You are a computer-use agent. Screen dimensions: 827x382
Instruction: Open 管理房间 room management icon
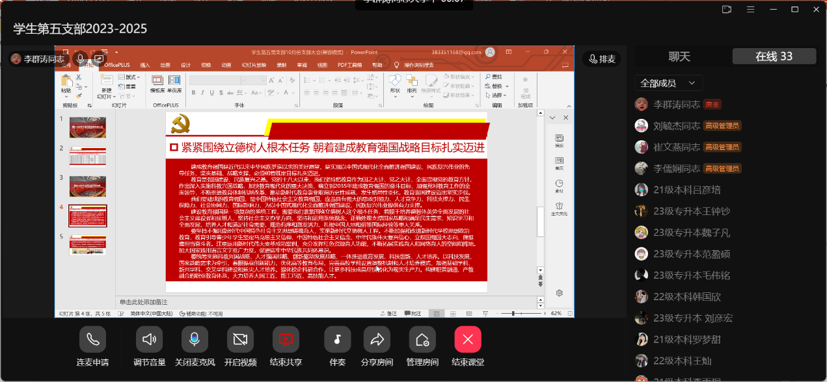[x=422, y=339]
